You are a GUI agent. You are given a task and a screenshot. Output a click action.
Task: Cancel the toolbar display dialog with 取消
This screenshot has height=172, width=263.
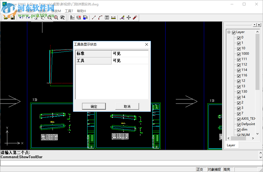[127, 106]
